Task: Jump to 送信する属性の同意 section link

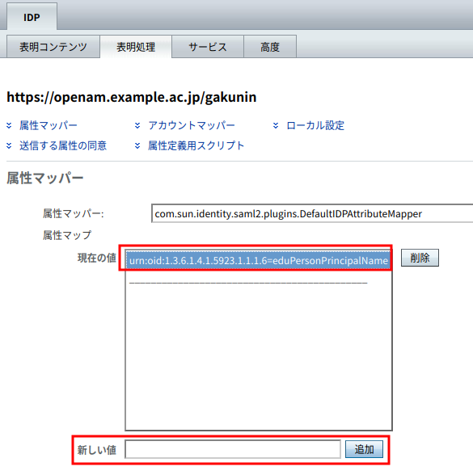Action: [63, 145]
